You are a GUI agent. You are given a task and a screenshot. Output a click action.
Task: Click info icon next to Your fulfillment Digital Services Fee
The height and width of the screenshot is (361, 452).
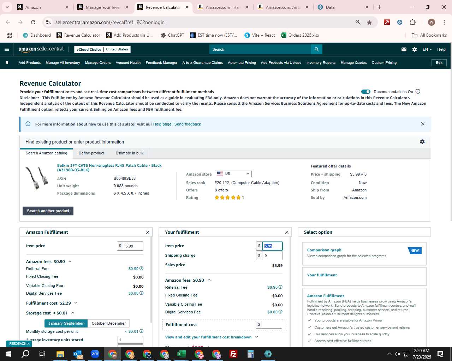coord(281,312)
